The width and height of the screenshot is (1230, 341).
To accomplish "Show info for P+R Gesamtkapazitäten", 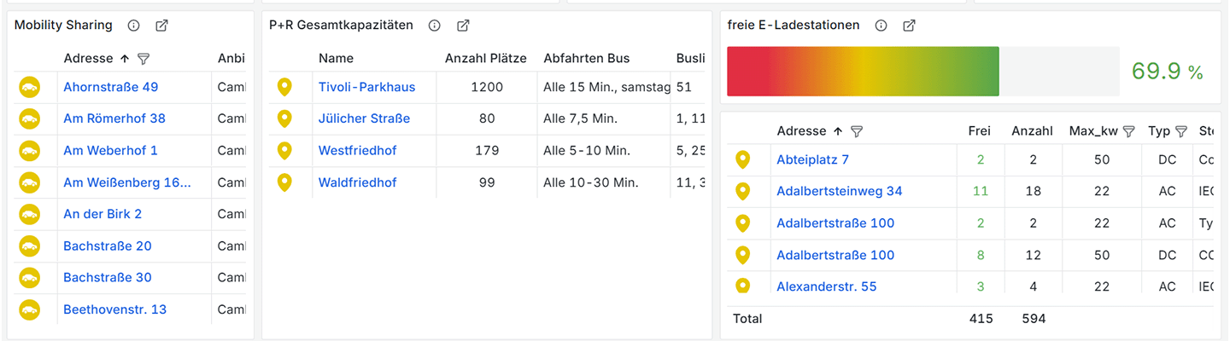I will [434, 26].
